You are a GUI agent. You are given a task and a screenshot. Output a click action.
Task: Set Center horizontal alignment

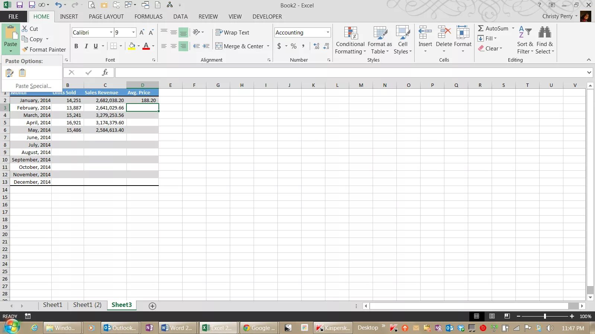[x=174, y=46]
